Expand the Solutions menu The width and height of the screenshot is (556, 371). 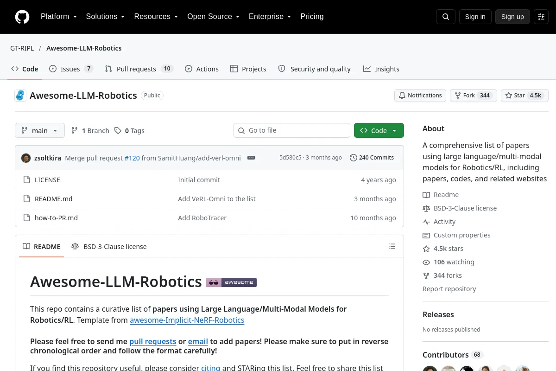click(x=105, y=17)
